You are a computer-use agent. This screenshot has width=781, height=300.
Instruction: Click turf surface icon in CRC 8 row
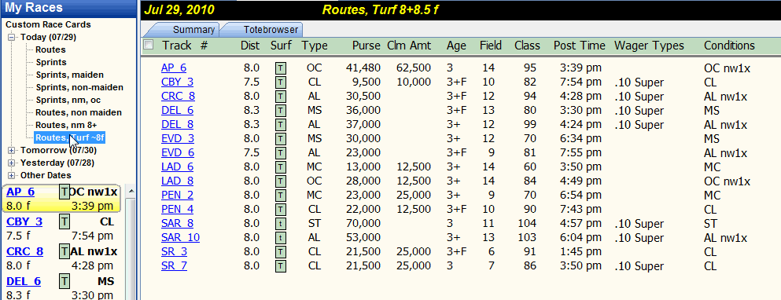[281, 97]
